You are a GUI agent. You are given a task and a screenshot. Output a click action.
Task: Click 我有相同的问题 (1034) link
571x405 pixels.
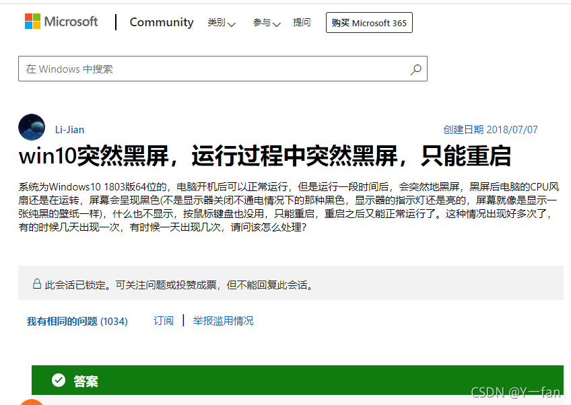pyautogui.click(x=77, y=322)
